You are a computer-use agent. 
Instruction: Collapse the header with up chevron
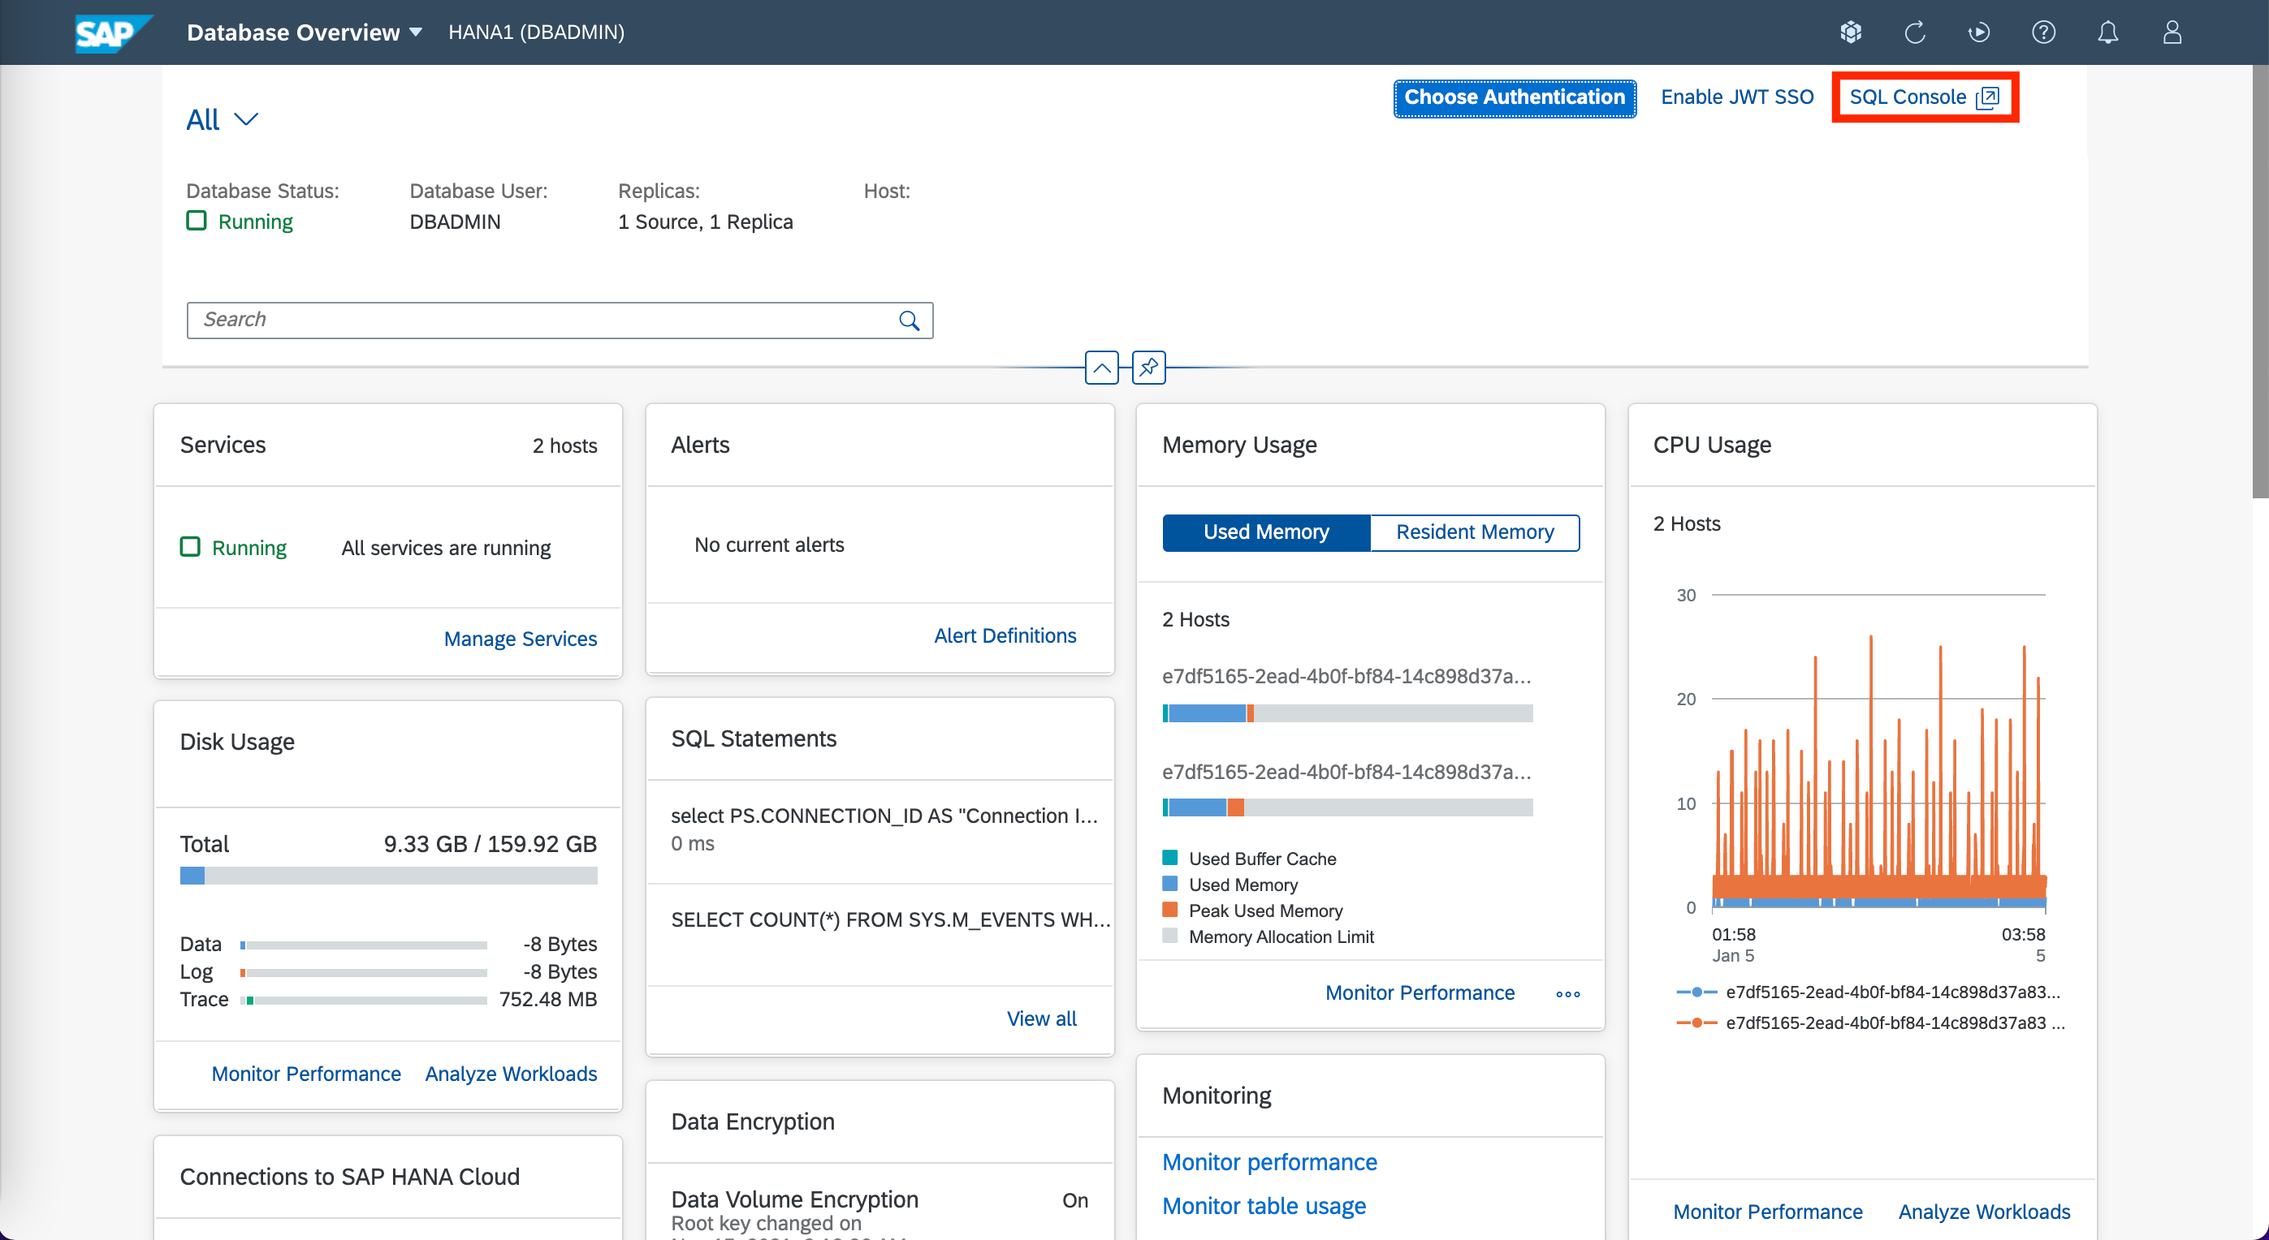1101,368
